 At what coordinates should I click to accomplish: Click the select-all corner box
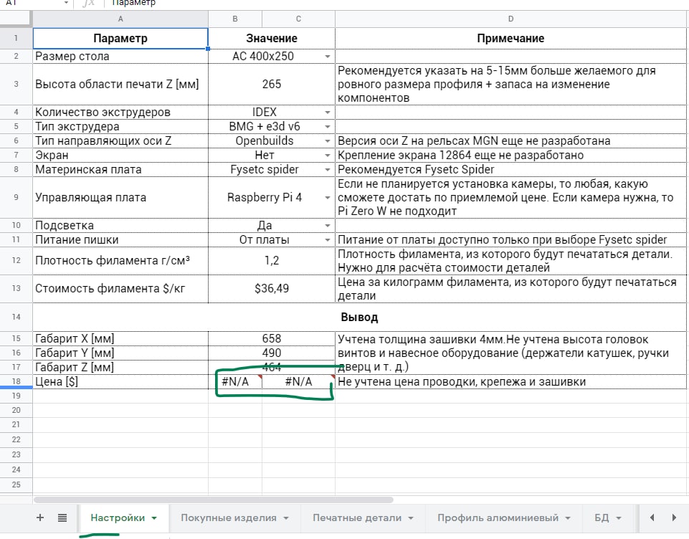coord(16,19)
